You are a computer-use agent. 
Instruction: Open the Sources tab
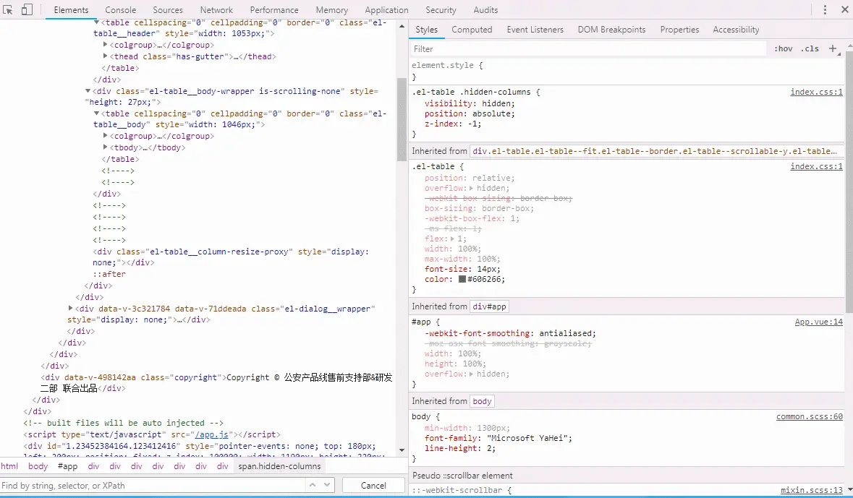(x=168, y=10)
